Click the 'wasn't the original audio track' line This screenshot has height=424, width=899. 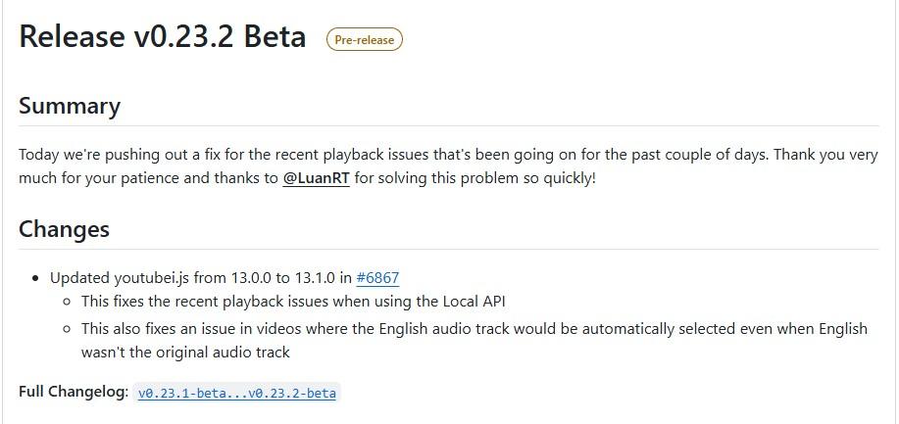point(185,352)
